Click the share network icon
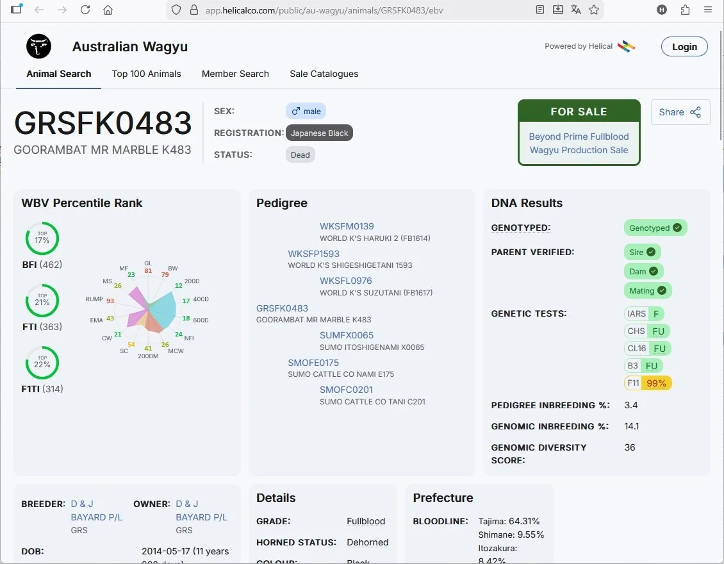This screenshot has height=564, width=724. [695, 112]
